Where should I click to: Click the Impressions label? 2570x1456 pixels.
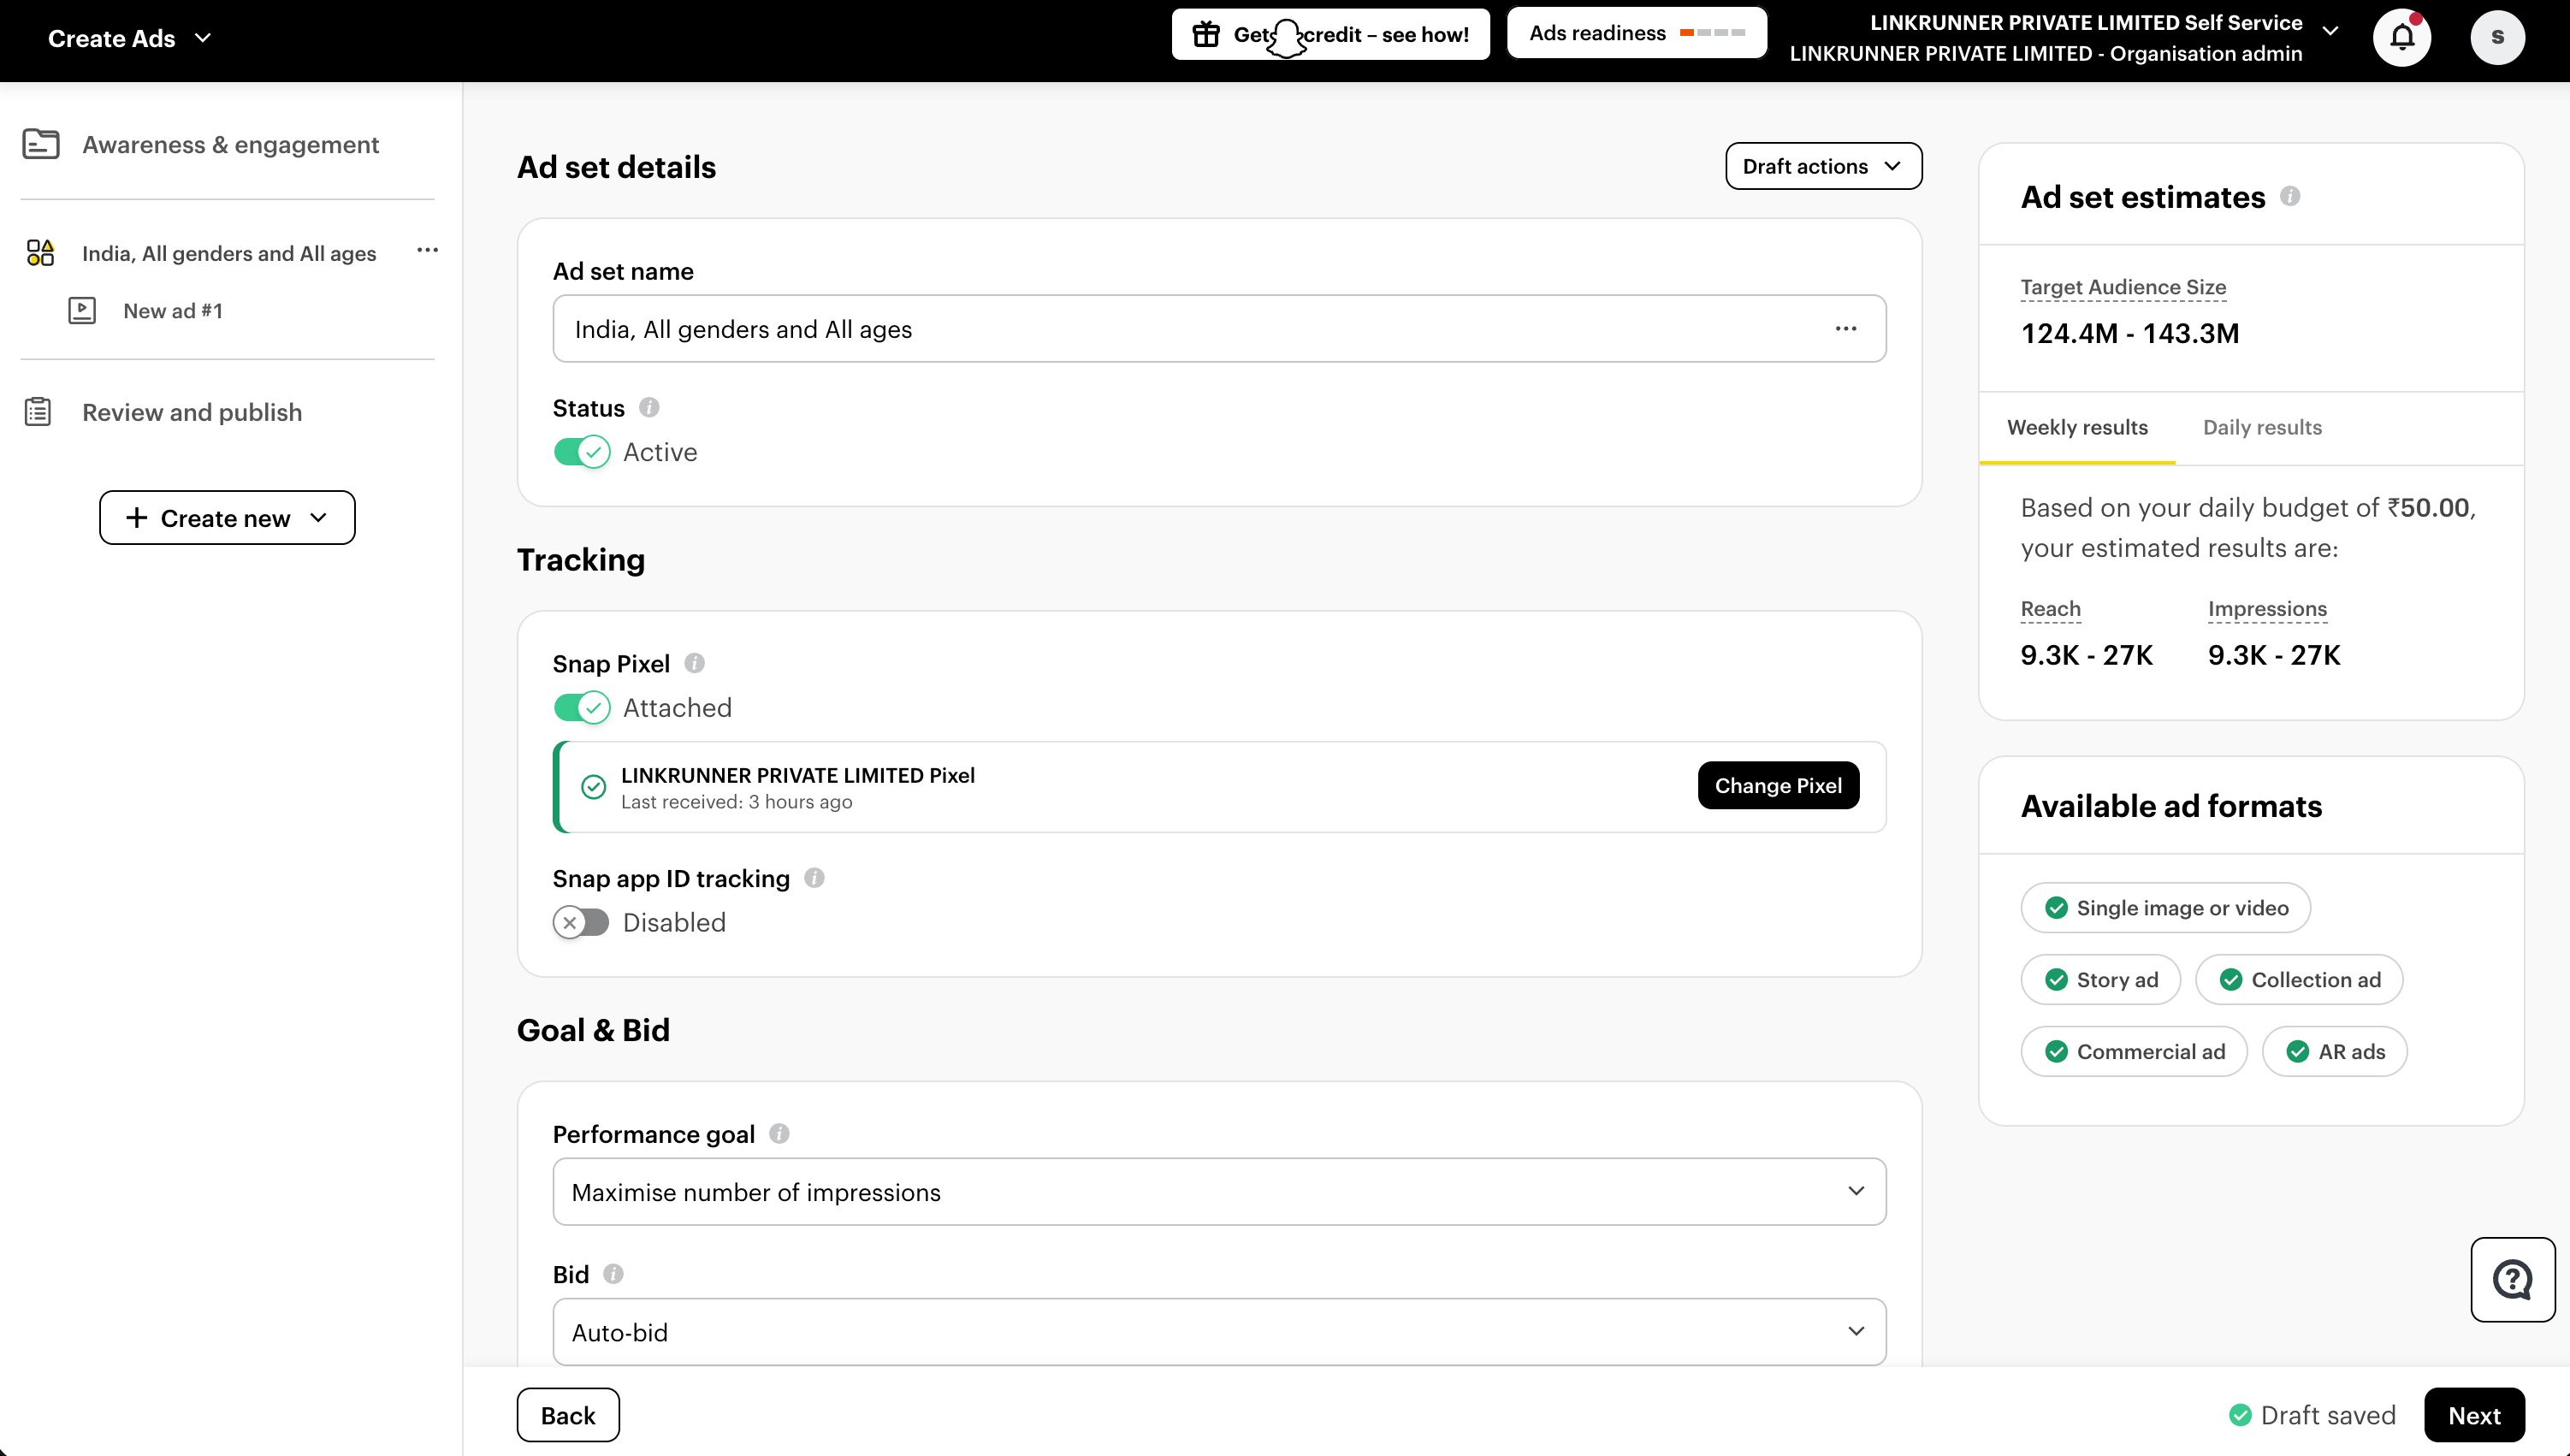point(2267,608)
